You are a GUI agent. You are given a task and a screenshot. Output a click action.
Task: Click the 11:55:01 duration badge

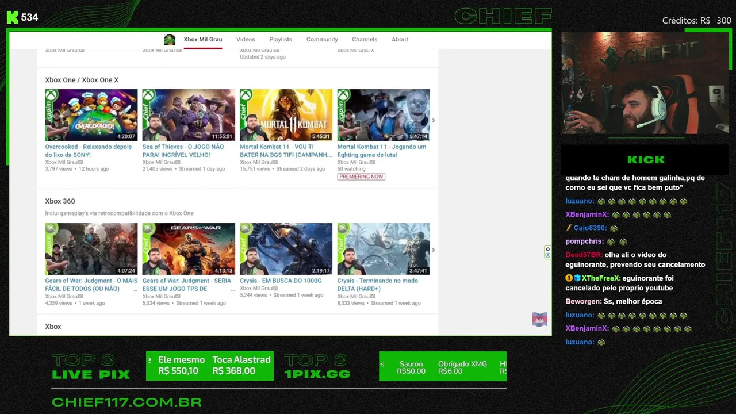pyautogui.click(x=222, y=136)
